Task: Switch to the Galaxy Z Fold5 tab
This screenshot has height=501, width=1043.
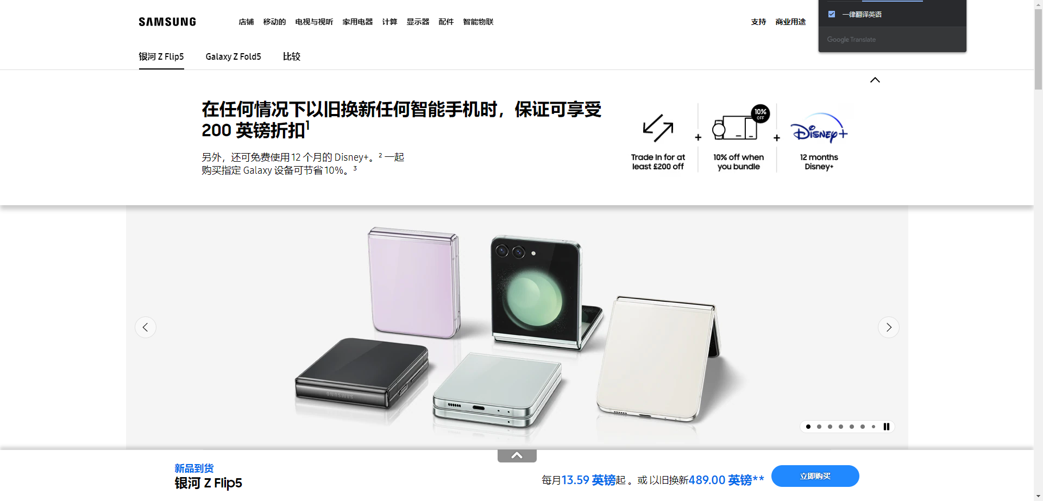Action: [234, 56]
